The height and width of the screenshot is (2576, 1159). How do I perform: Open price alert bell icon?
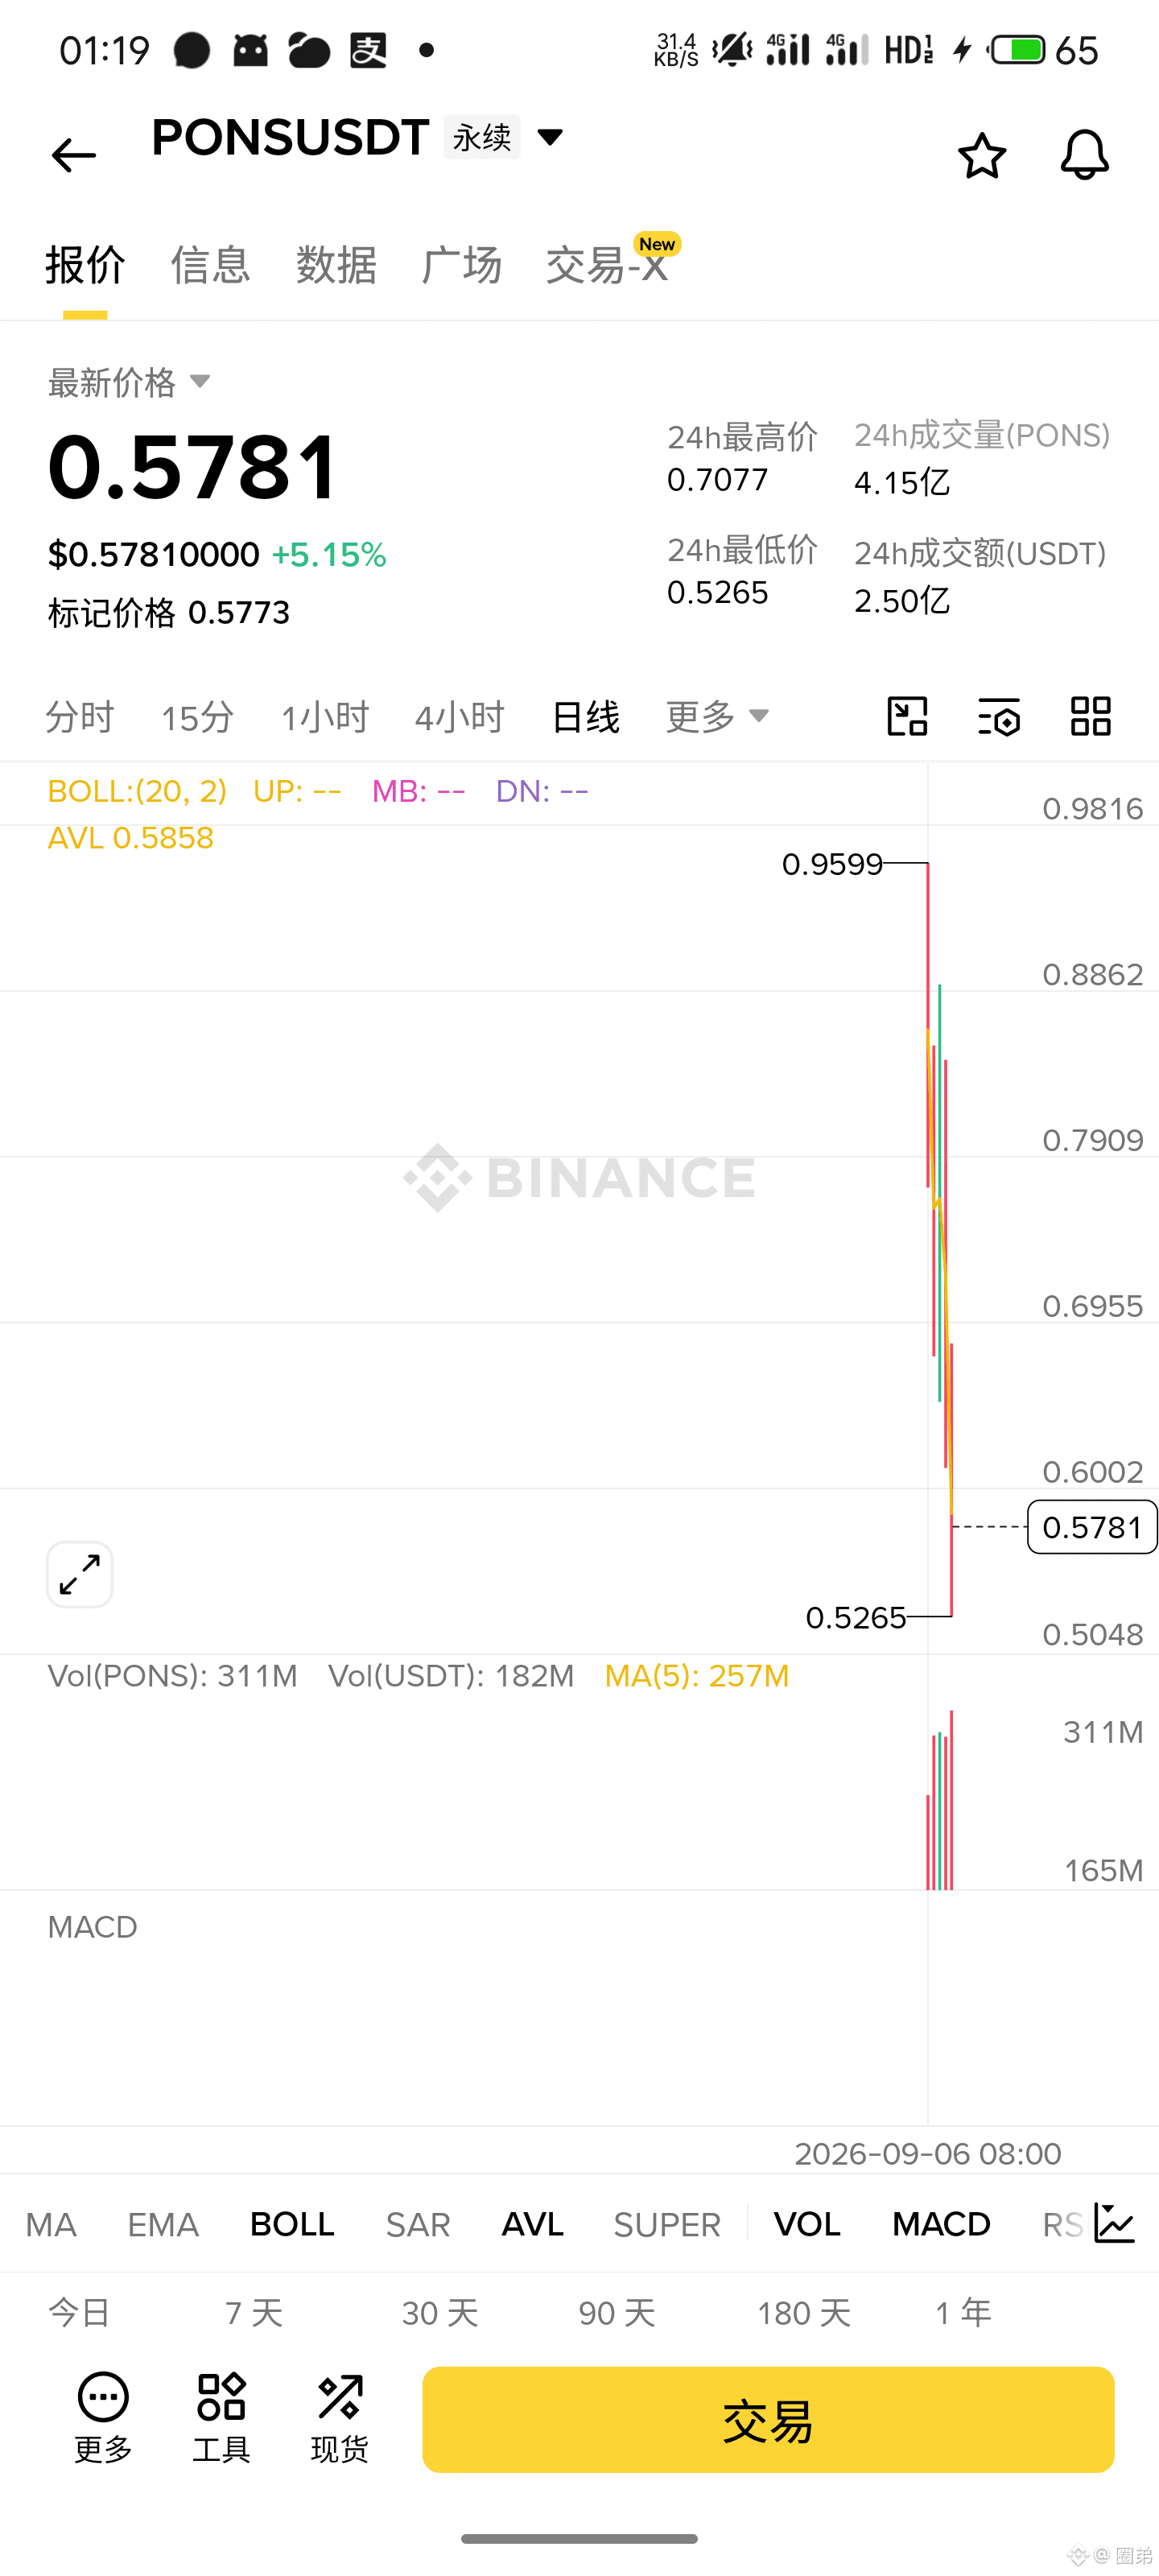click(x=1084, y=155)
